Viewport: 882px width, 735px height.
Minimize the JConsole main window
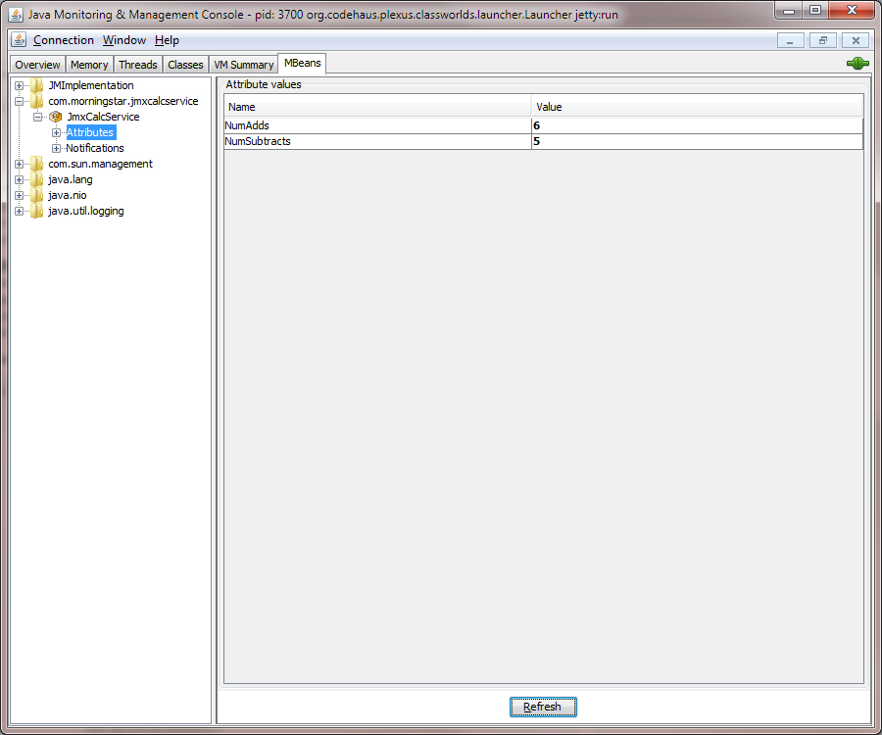(789, 10)
